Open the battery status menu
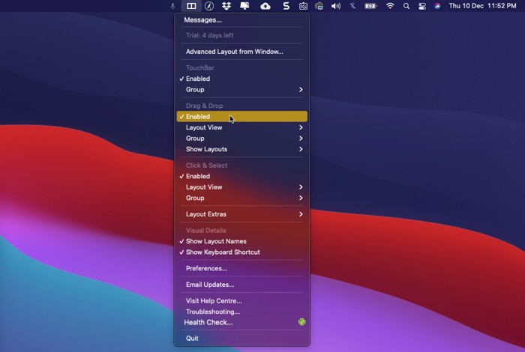The image size is (525, 352). click(370, 6)
